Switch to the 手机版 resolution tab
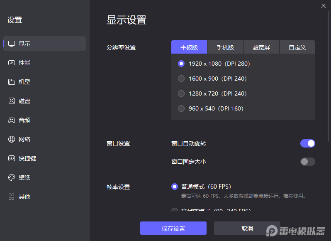 tap(225, 47)
